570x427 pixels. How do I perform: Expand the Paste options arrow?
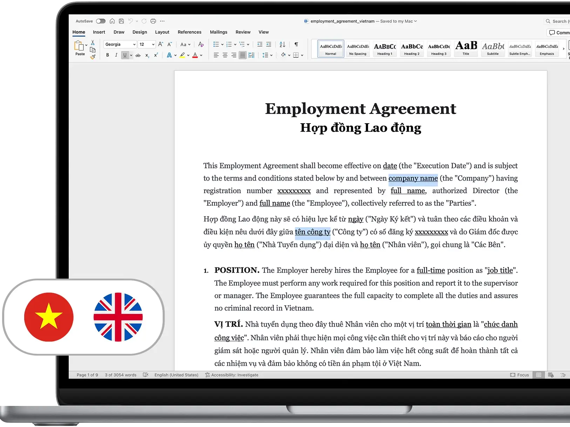[86, 45]
